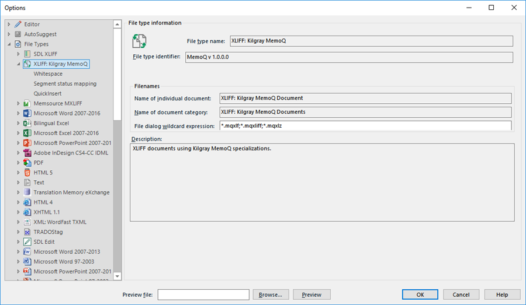Expand the PDF node
Viewport: 526px width, 305px height.
19,163
